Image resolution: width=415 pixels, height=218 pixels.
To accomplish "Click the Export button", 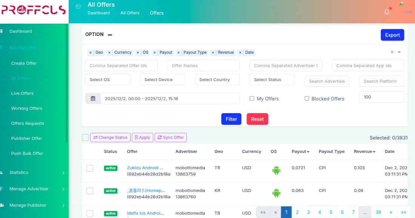I will point(392,35).
